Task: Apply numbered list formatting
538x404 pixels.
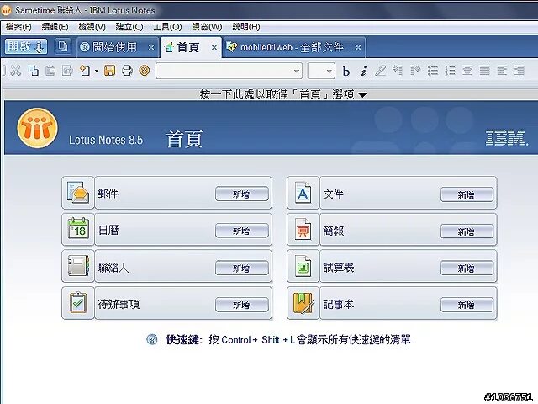Action: 451,71
